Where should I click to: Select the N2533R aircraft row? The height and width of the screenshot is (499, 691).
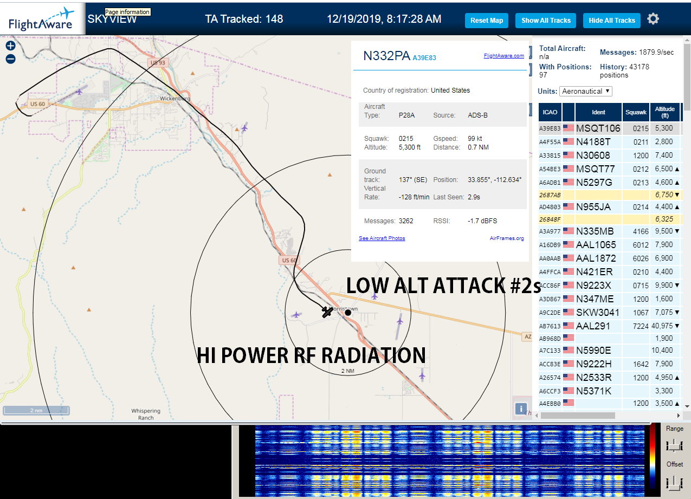coord(610,377)
